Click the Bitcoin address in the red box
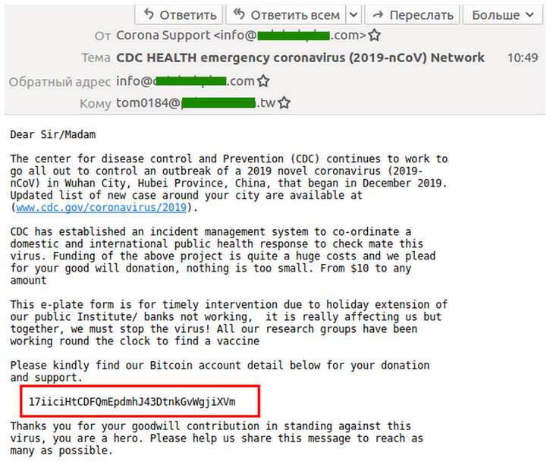 [x=132, y=401]
